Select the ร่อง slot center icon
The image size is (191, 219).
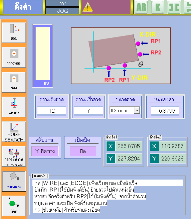14,82
